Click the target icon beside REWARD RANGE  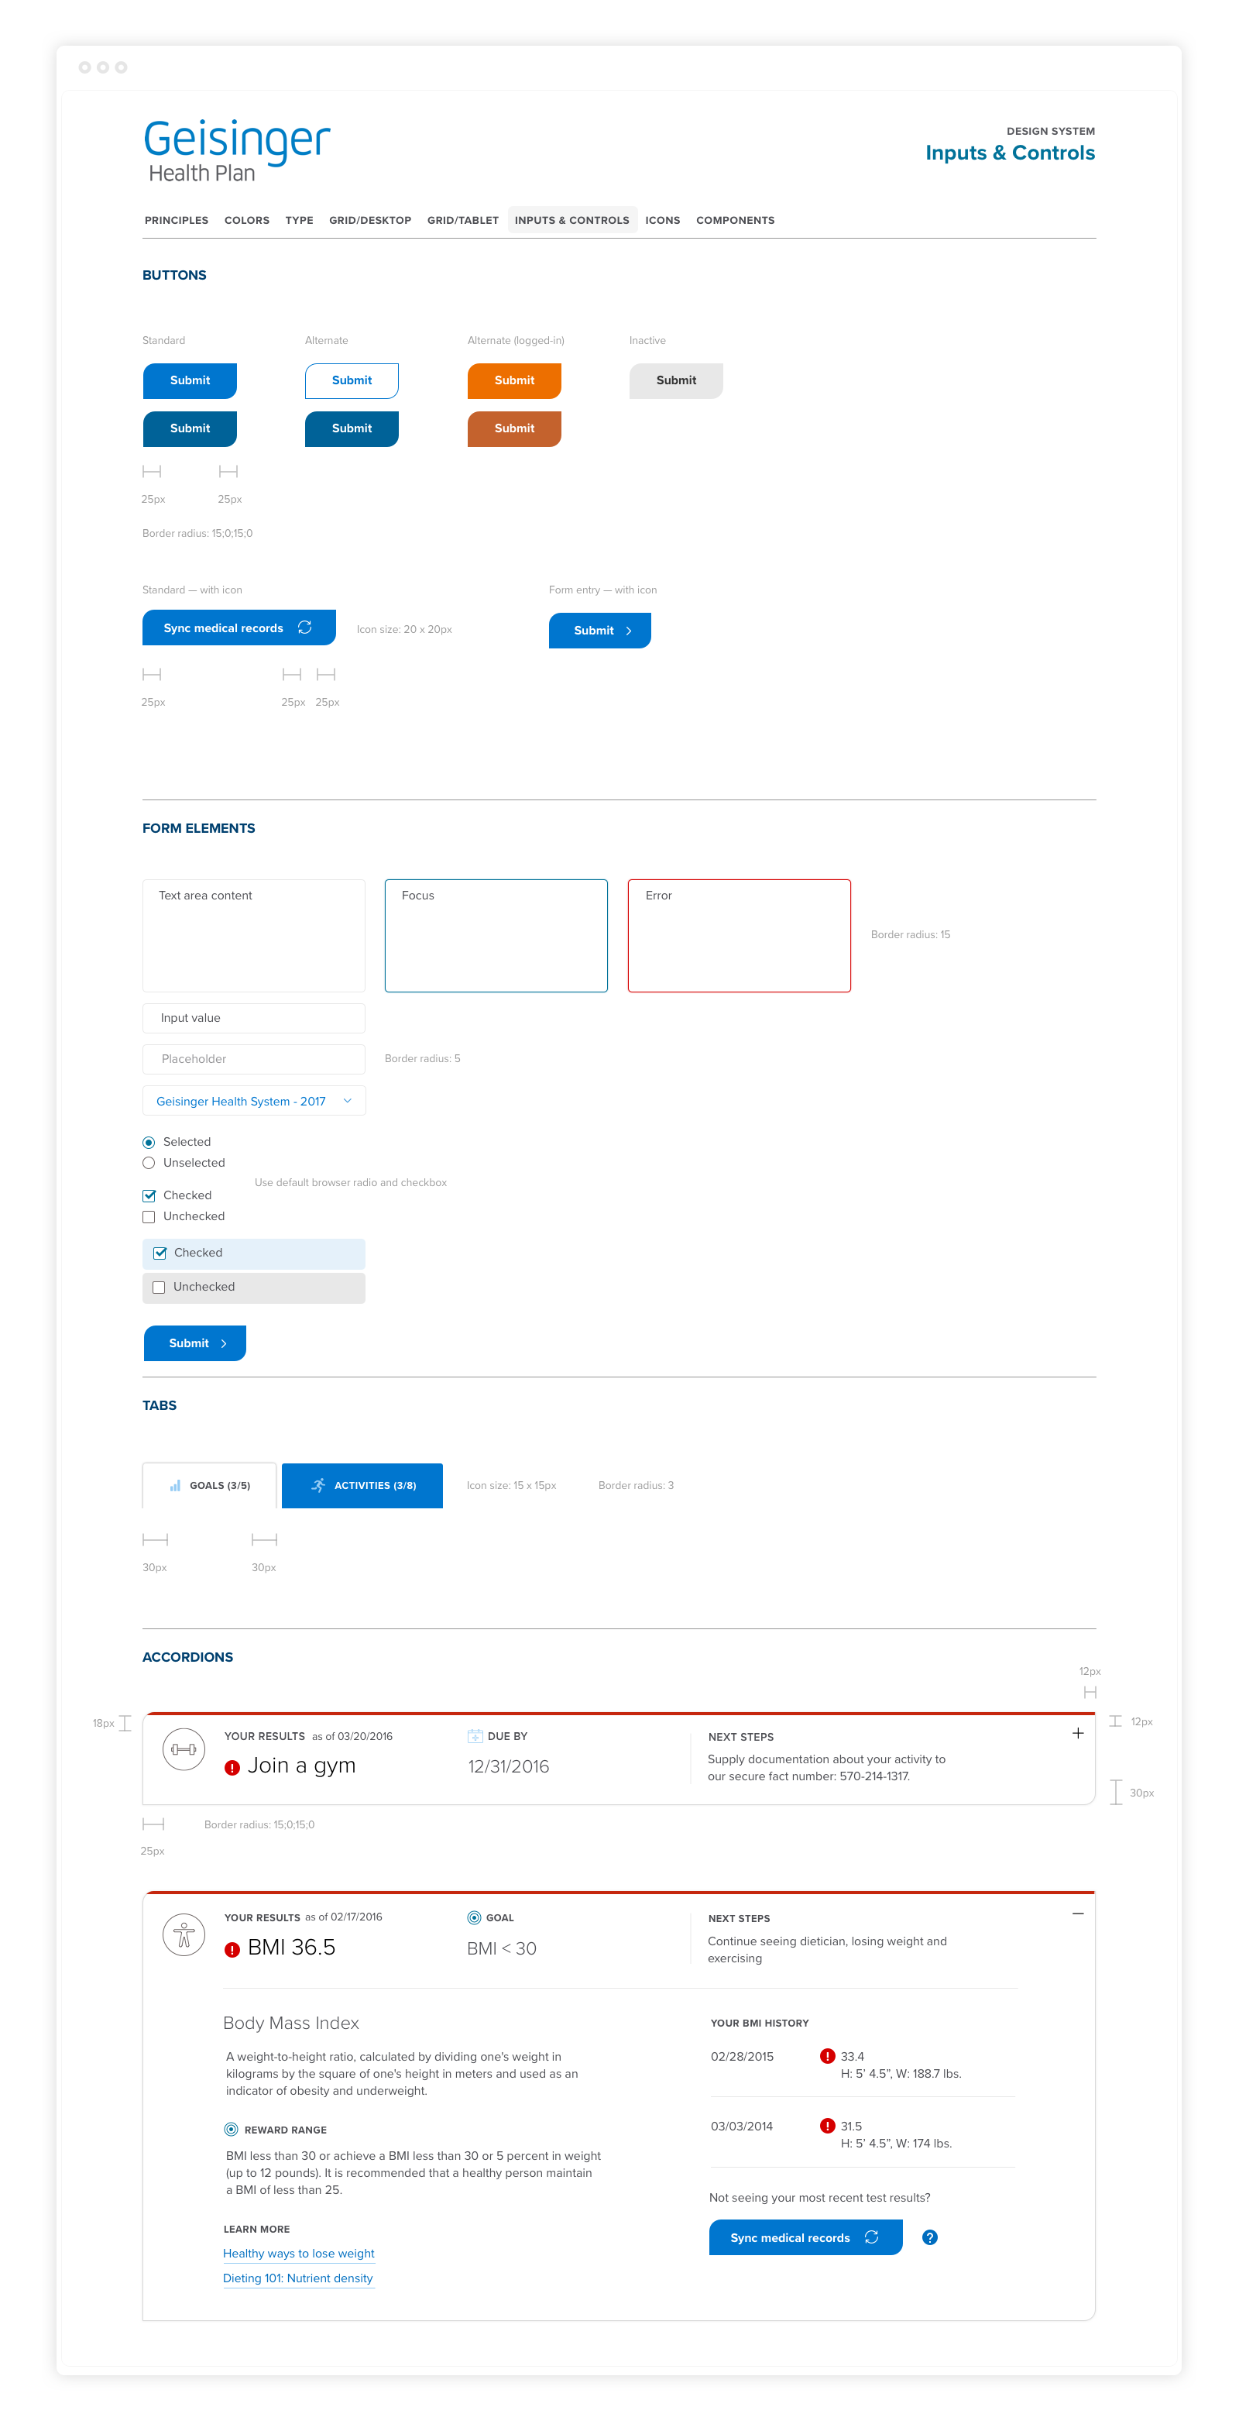coord(232,2128)
